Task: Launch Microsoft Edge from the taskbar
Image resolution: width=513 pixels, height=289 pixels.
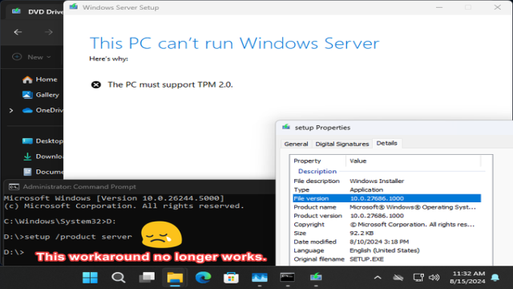Action: pos(203,278)
